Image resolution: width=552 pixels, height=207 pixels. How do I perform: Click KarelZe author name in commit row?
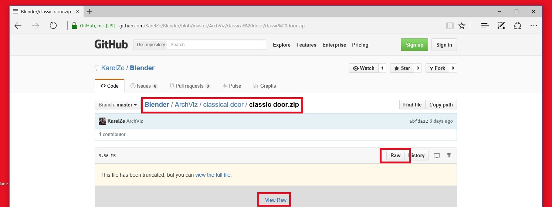[x=116, y=121]
